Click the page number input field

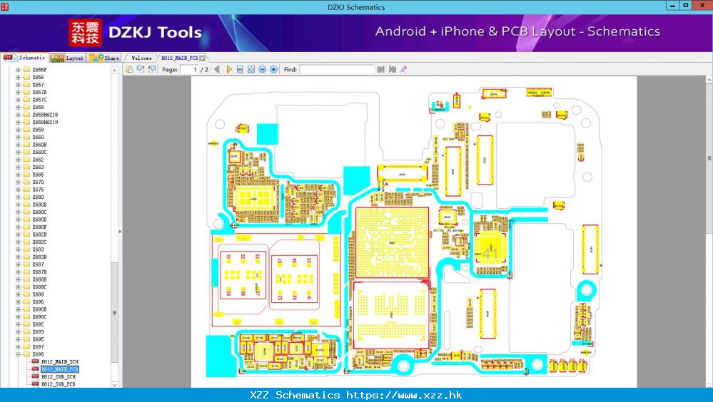tap(190, 70)
